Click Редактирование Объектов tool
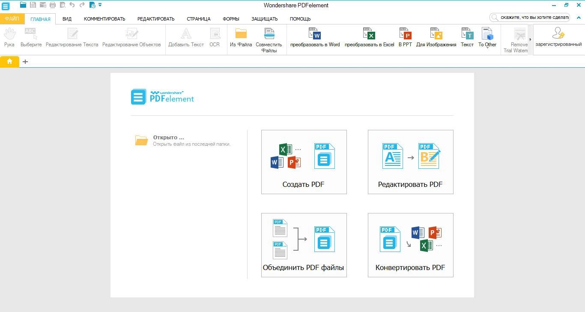The width and height of the screenshot is (585, 312). coord(131,37)
